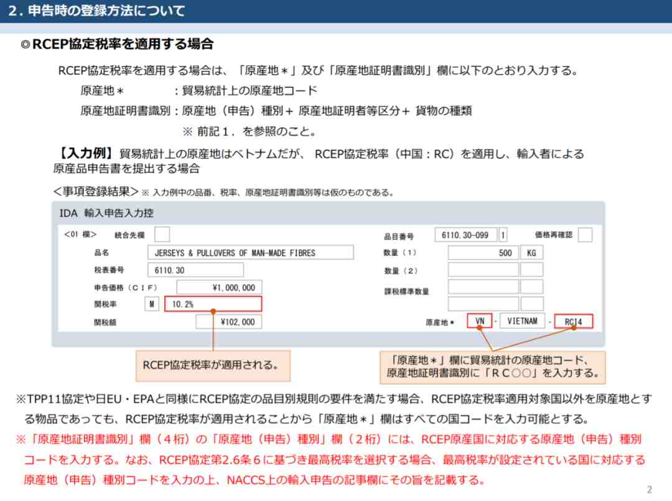Select the RCI4 origin certificate field

(574, 321)
